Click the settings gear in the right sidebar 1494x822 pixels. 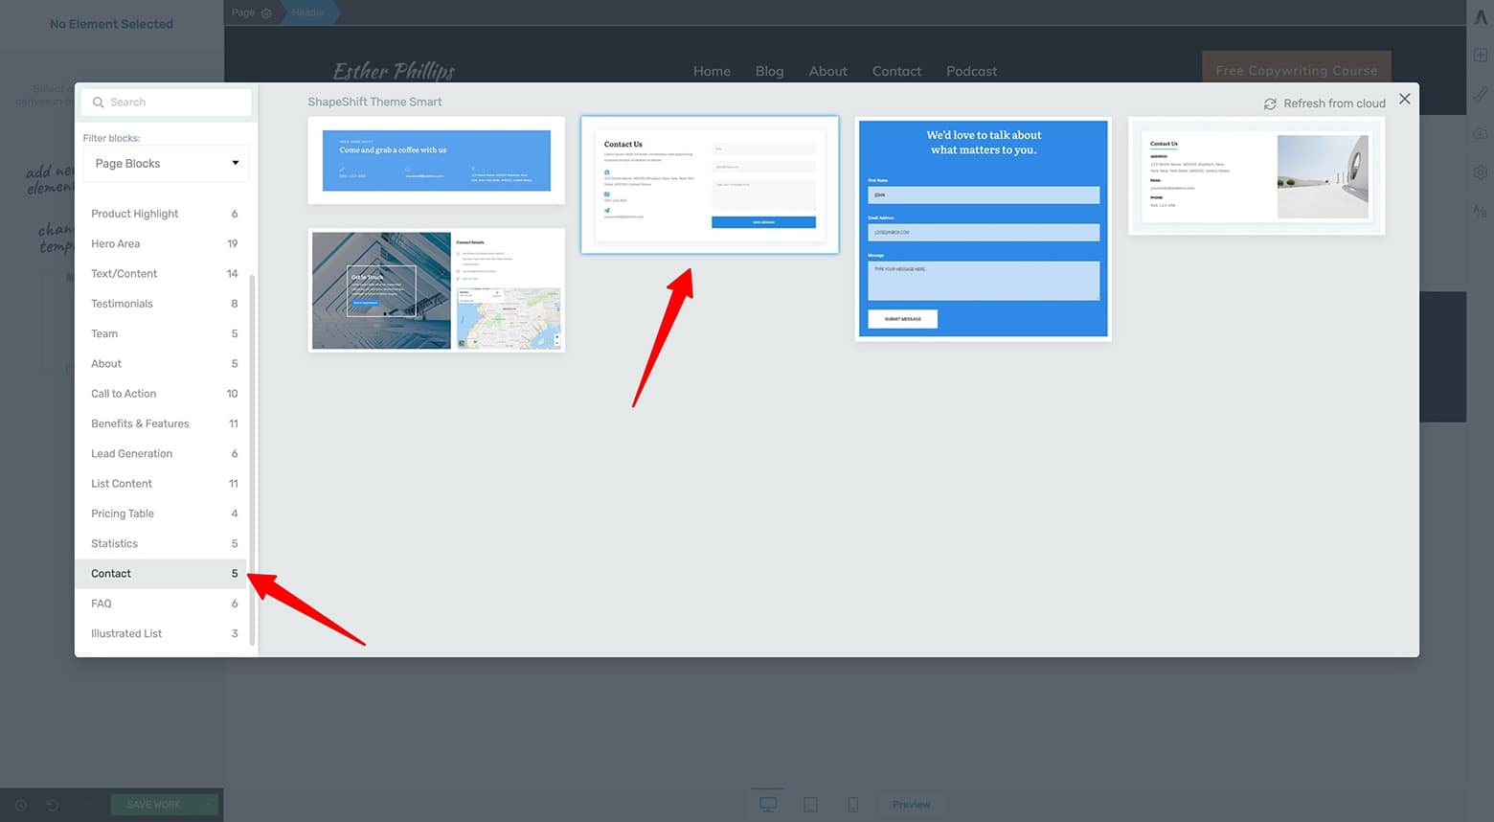coord(1481,171)
